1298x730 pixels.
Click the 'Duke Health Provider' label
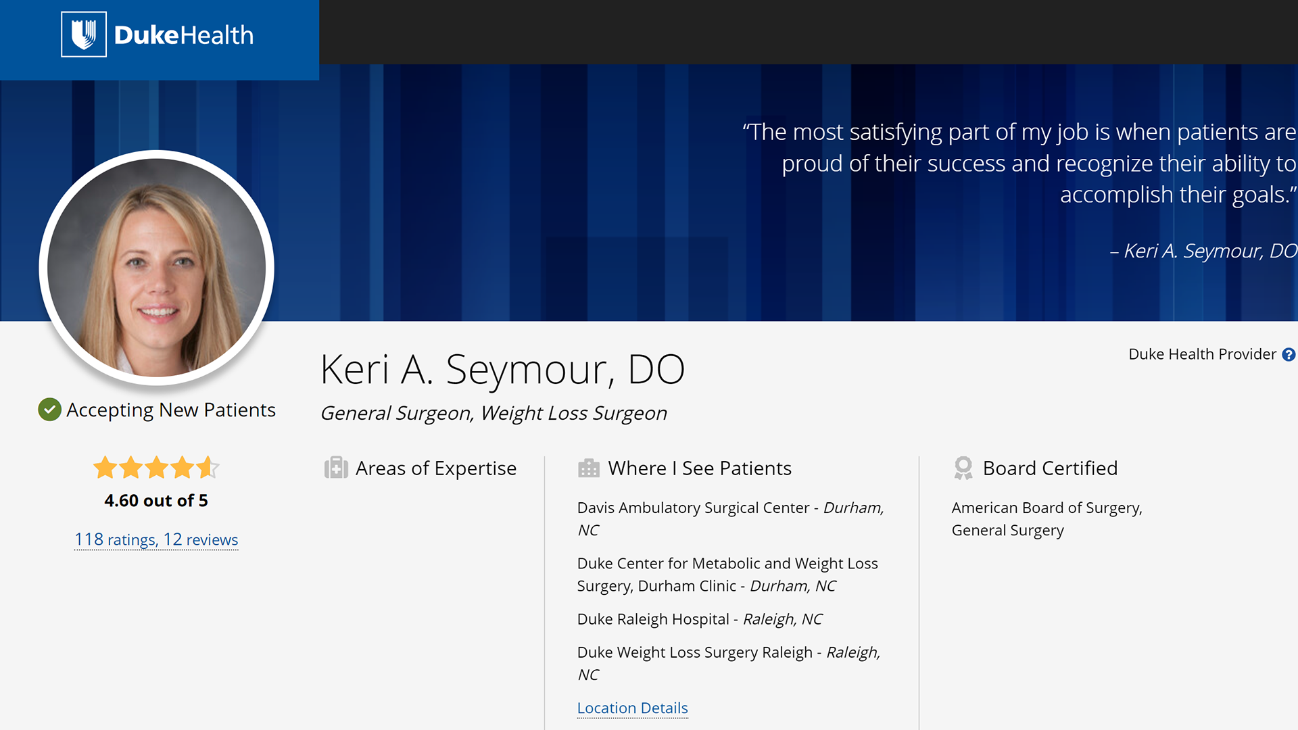point(1202,354)
